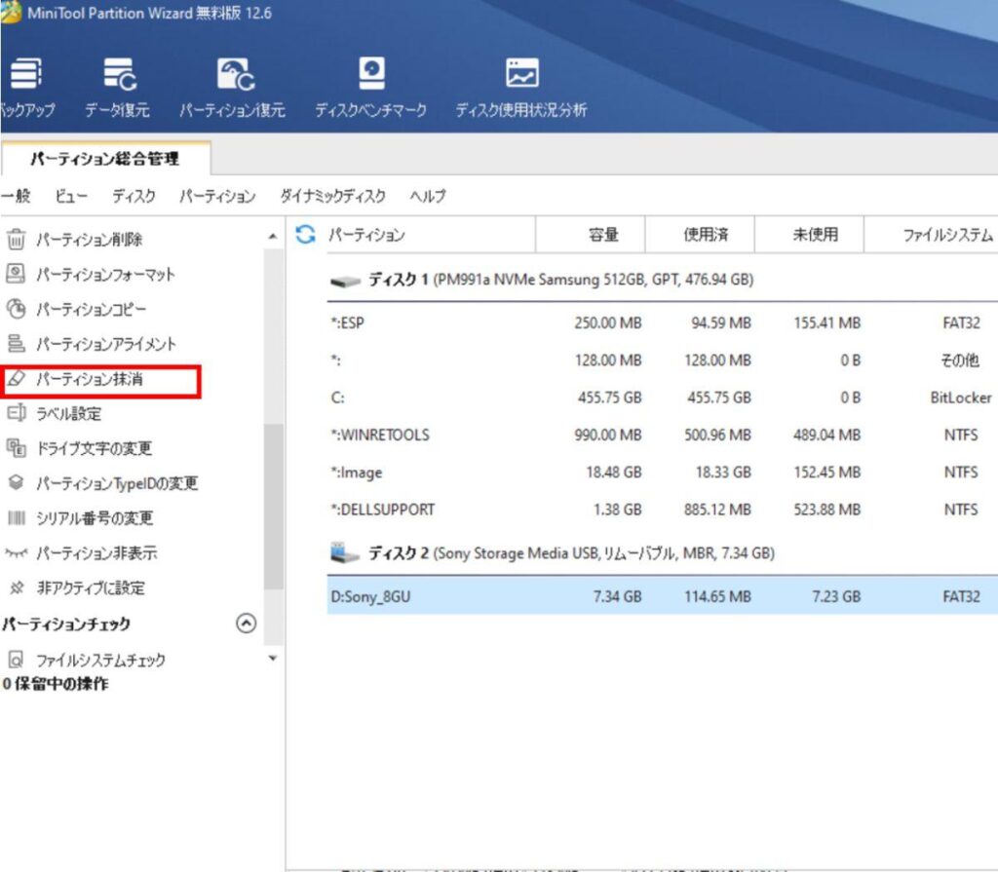Click the パーティションコピー icon

click(16, 309)
